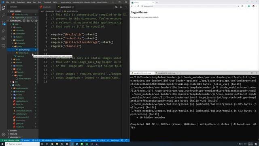Create a new folder in the explorer header
Viewport: 259px width, 146px height.
[28, 21]
